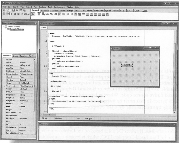Switch to Common Controls palette tab
This screenshot has height=143, width=179.
[57, 11]
